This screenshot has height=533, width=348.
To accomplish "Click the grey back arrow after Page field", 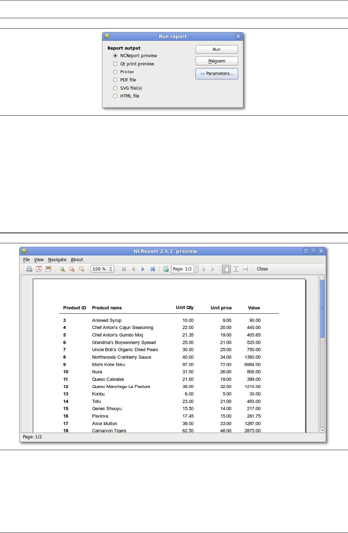I will (x=203, y=269).
